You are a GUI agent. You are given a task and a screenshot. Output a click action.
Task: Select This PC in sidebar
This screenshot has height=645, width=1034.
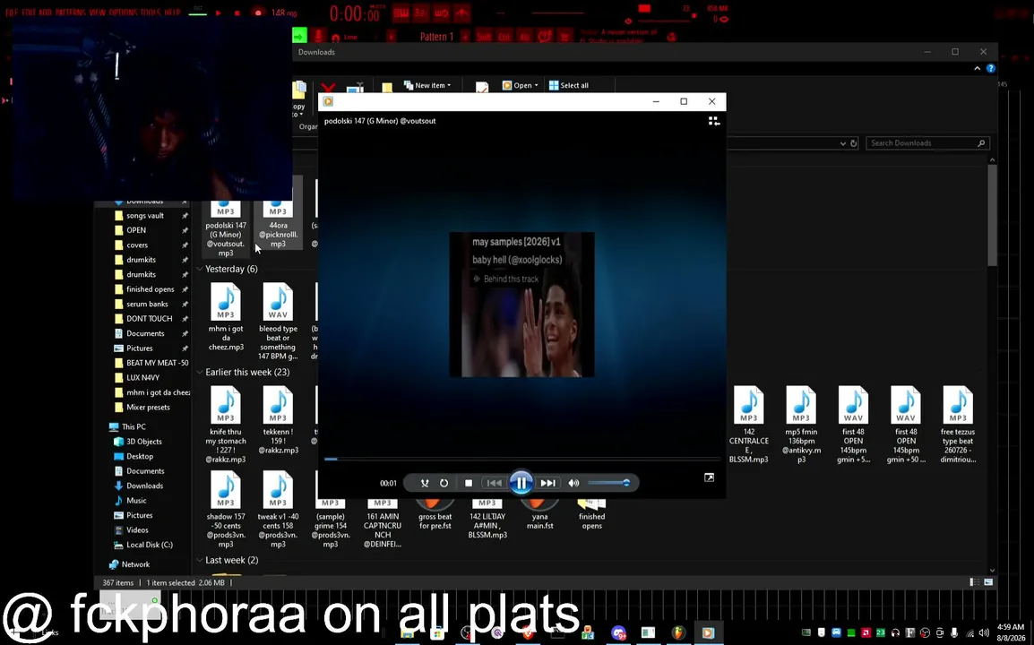tap(134, 426)
